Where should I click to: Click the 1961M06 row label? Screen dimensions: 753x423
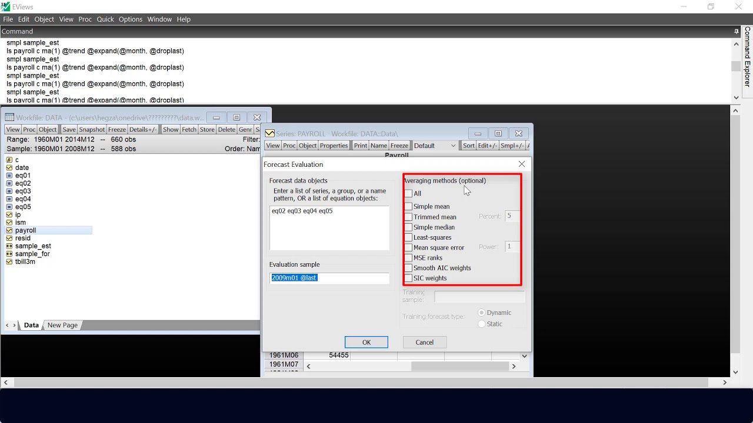coord(284,355)
